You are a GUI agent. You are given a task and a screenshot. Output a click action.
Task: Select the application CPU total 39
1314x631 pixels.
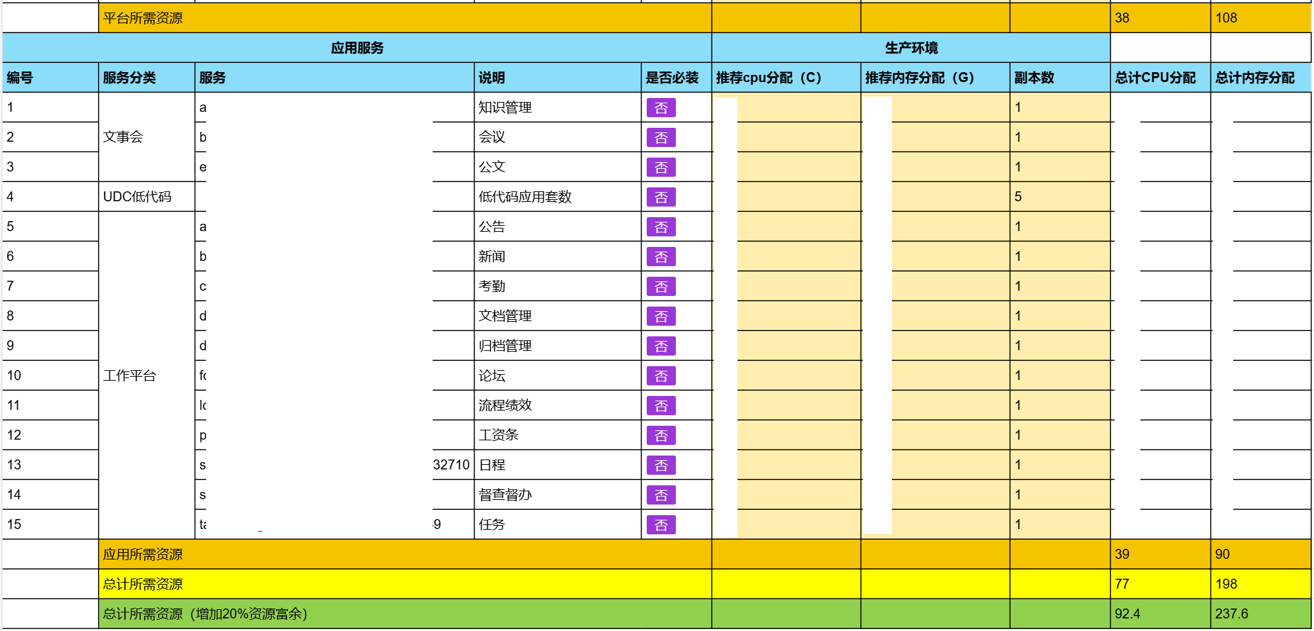[x=1161, y=554]
